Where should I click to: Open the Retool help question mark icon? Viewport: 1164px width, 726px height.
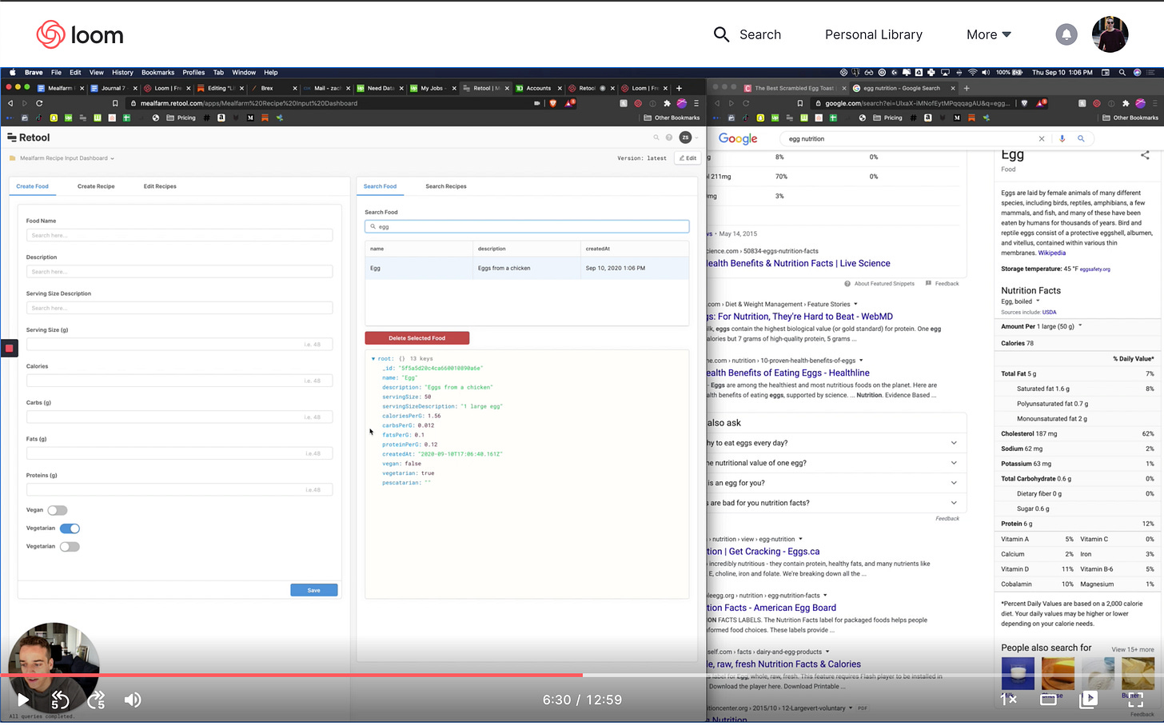pos(669,138)
